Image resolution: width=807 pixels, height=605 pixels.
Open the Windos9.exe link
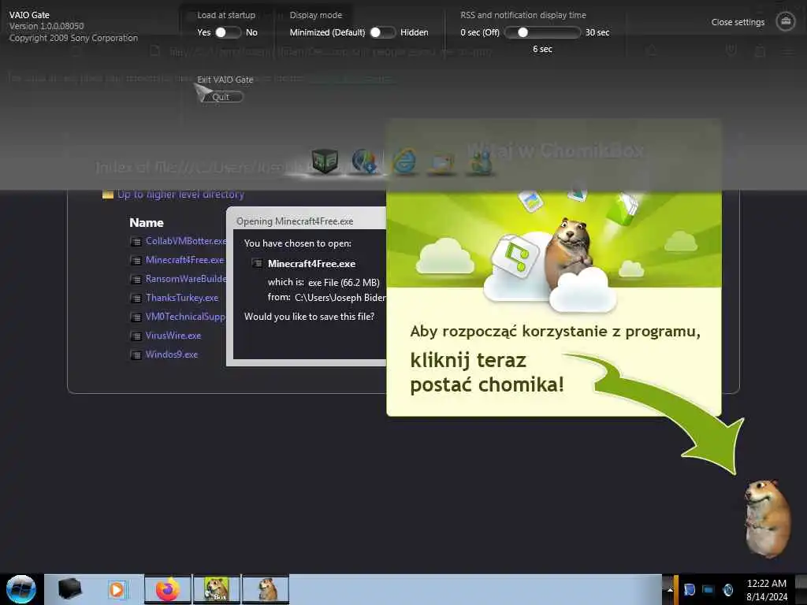pyautogui.click(x=171, y=354)
